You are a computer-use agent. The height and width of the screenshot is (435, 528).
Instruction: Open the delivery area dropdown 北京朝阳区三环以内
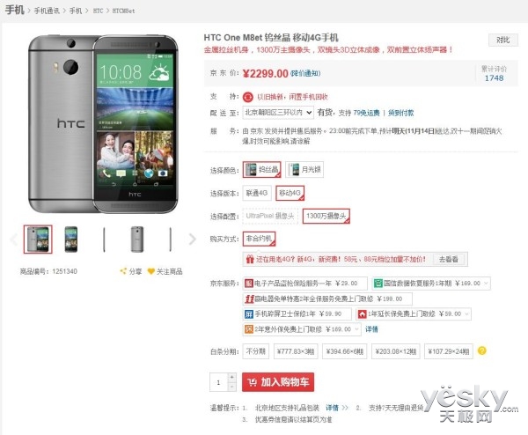[x=278, y=113]
